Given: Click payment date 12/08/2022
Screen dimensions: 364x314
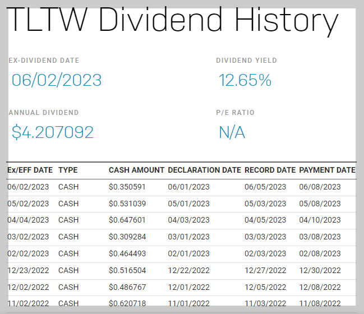Looking at the screenshot, I should click(x=320, y=287).
